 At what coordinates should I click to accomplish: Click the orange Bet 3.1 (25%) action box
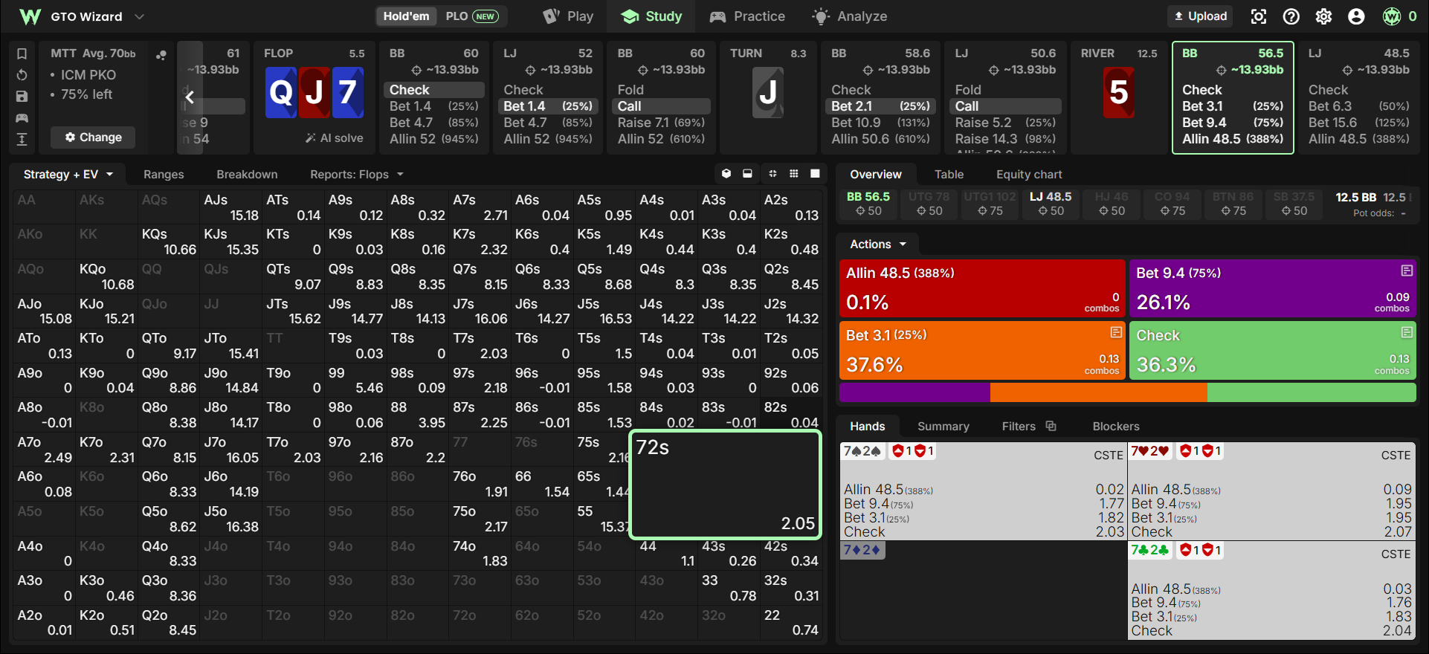tap(981, 350)
